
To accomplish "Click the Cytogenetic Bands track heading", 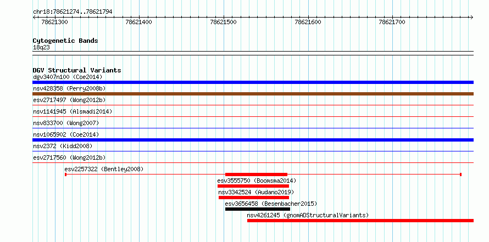I will 65,41.
